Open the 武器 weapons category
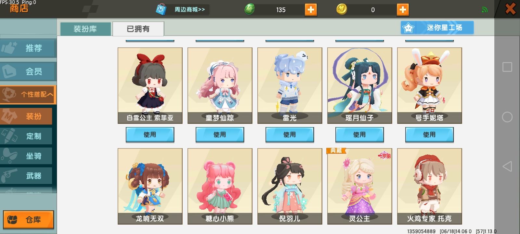The width and height of the screenshot is (520, 234). tap(26, 175)
